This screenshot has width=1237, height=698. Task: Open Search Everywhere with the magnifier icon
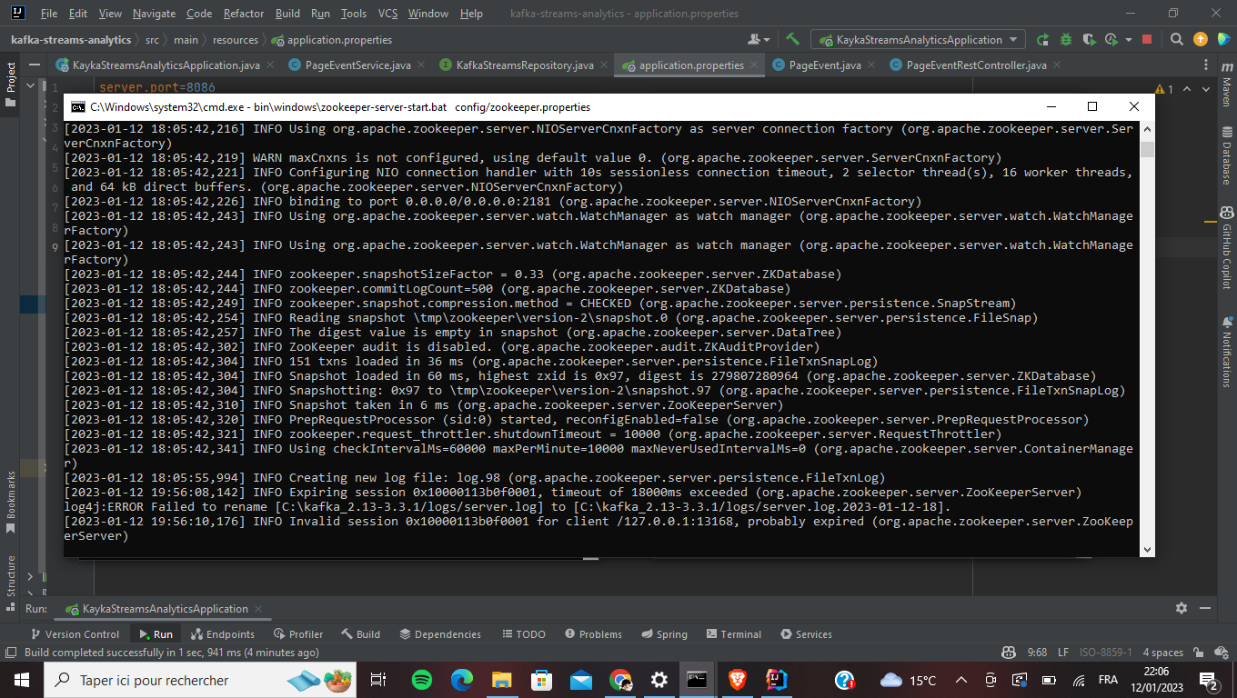point(1176,40)
